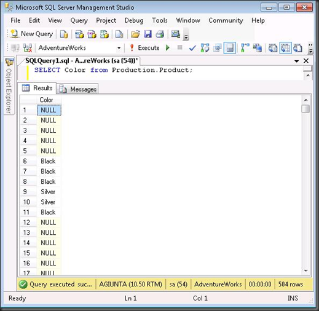The image size is (319, 311).
Task: Click the New Query button
Action: (x=32, y=34)
